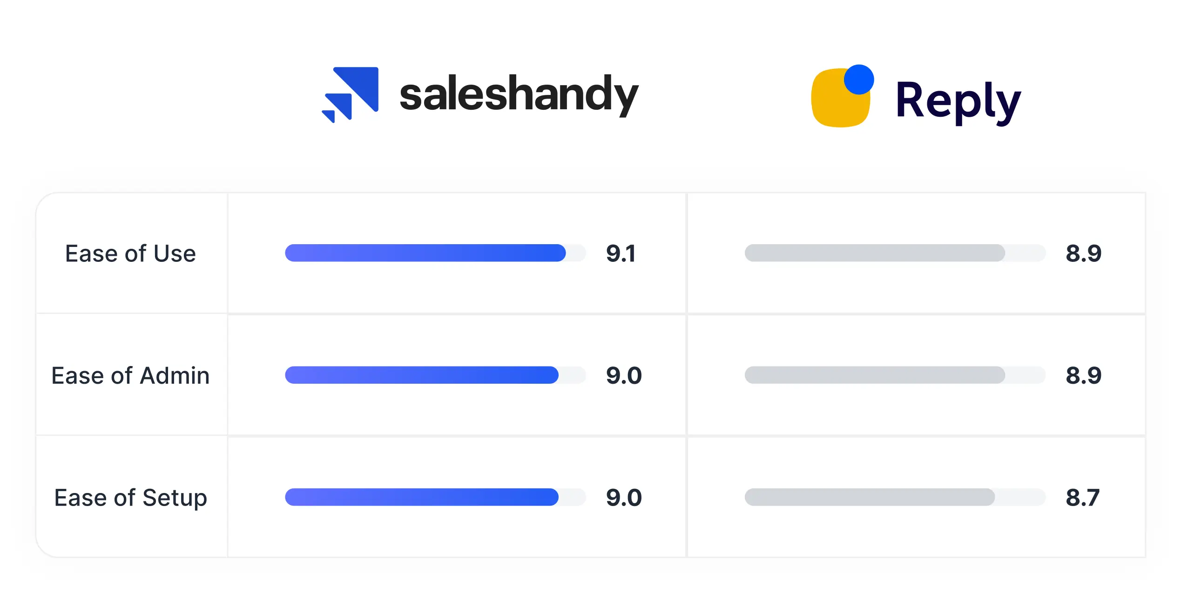The height and width of the screenshot is (593, 1181).
Task: Click Reply's gray Ease of Setup bar
Action: [870, 497]
